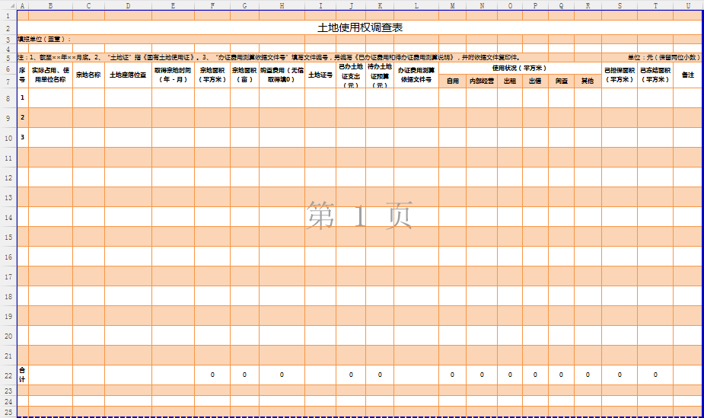This screenshot has width=704, height=418.
Task: Click the title cell 土地使用权调查表
Action: coord(359,27)
